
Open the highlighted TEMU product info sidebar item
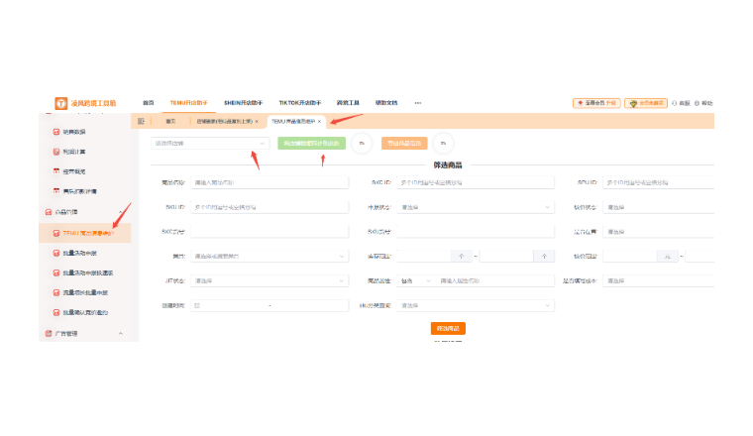(85, 234)
